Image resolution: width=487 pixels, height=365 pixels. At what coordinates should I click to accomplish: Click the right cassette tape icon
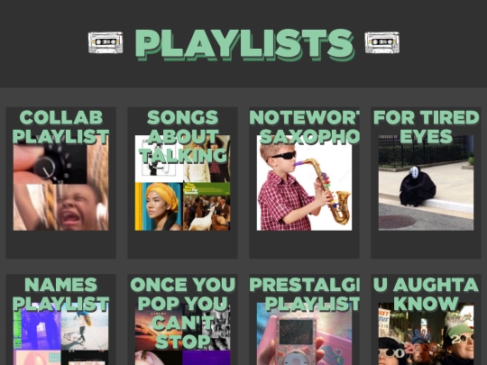coord(382,42)
